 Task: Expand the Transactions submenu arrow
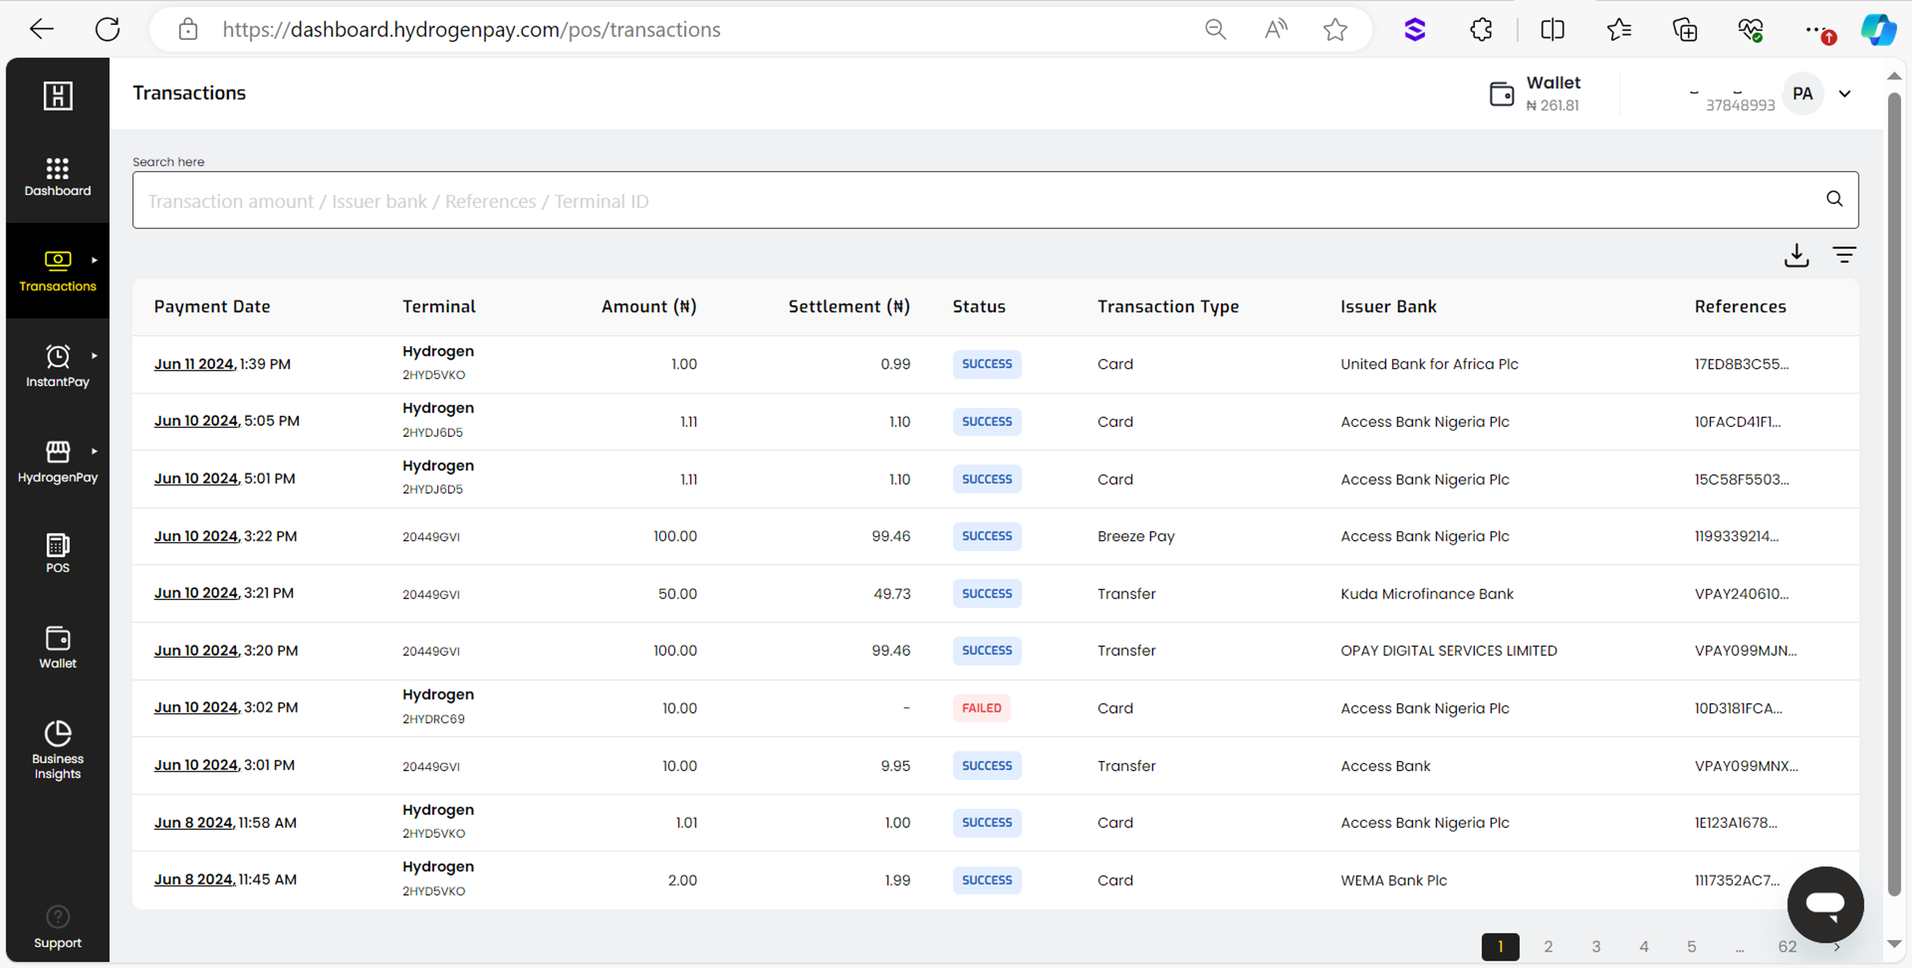tap(95, 261)
